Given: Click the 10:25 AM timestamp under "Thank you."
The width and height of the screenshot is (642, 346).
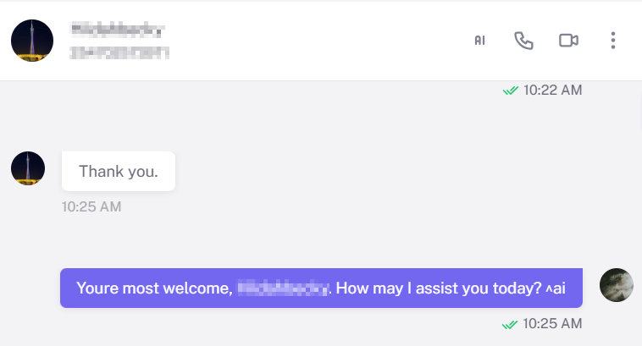Looking at the screenshot, I should [x=91, y=206].
